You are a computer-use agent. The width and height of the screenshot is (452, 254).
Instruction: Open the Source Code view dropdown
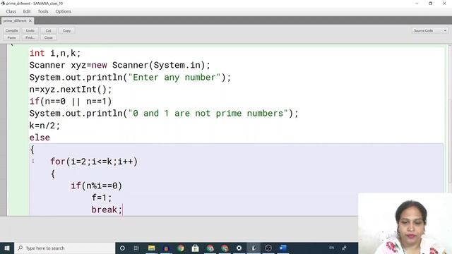coord(429,30)
